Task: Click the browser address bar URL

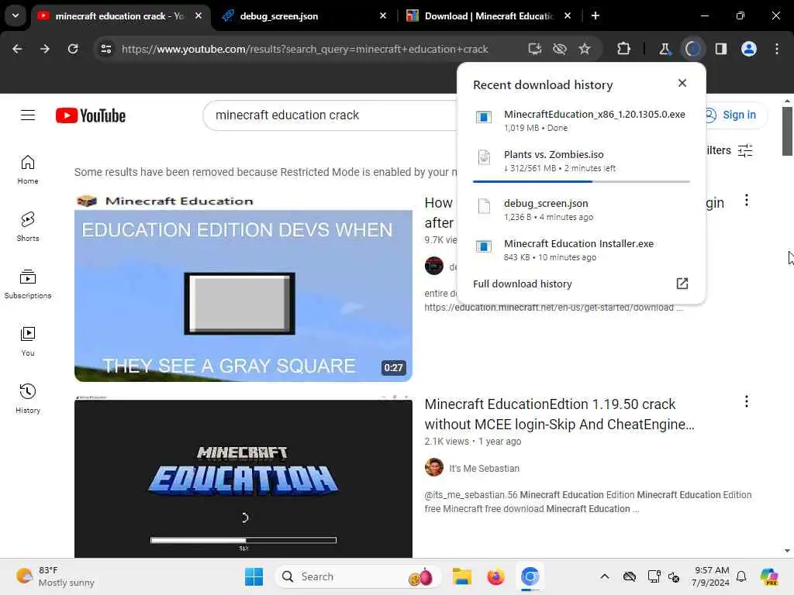Action: point(305,49)
